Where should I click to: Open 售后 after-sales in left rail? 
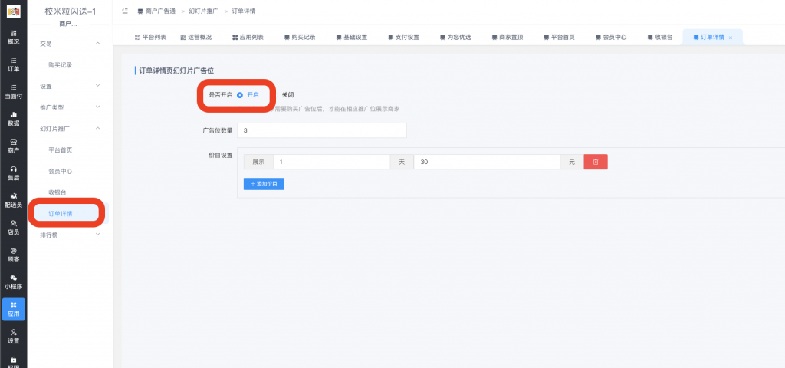14,173
